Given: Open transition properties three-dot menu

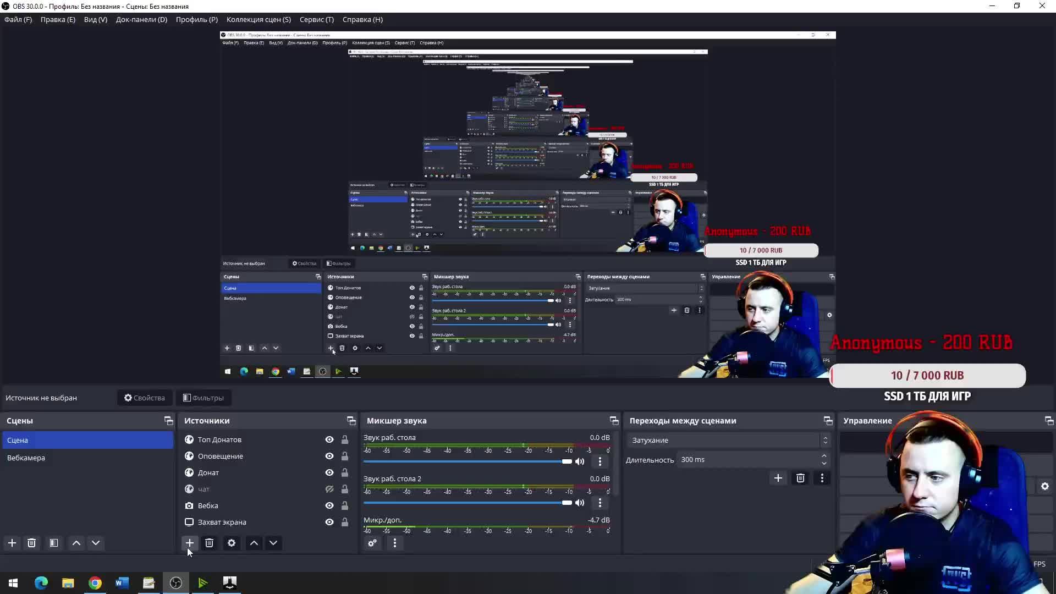Looking at the screenshot, I should pos(822,478).
